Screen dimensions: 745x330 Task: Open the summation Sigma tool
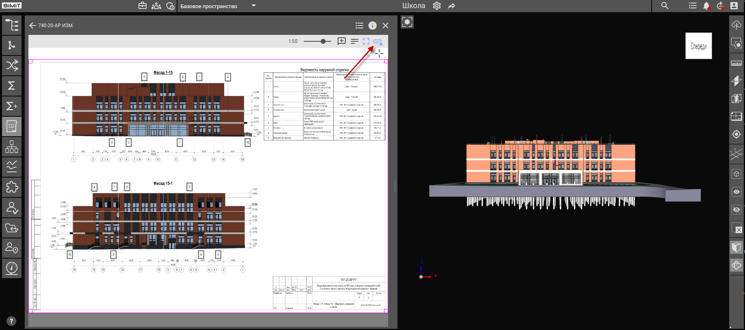point(12,86)
